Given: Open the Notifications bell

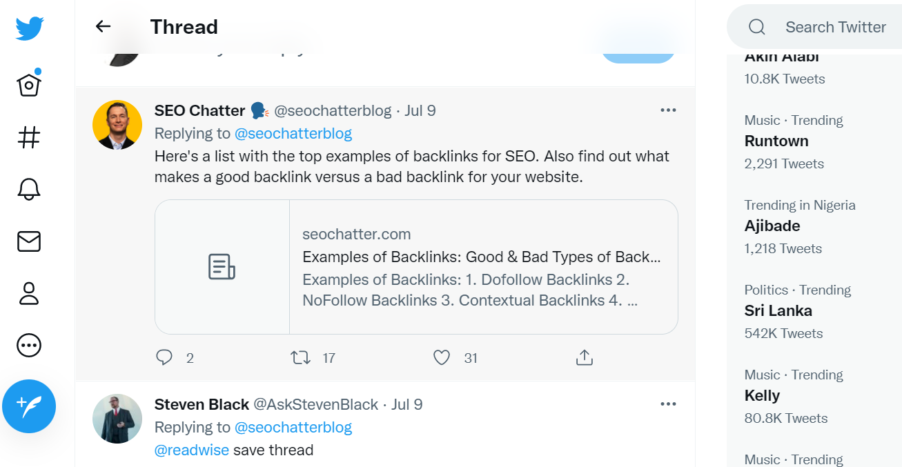Looking at the screenshot, I should pyautogui.click(x=29, y=188).
